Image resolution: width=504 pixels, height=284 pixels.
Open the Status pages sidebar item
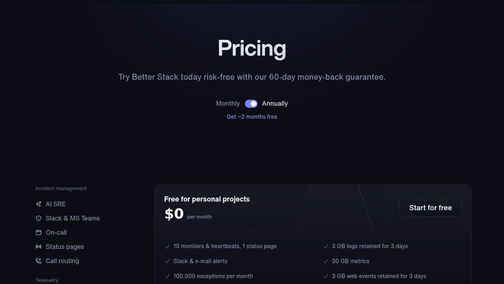[x=65, y=247]
